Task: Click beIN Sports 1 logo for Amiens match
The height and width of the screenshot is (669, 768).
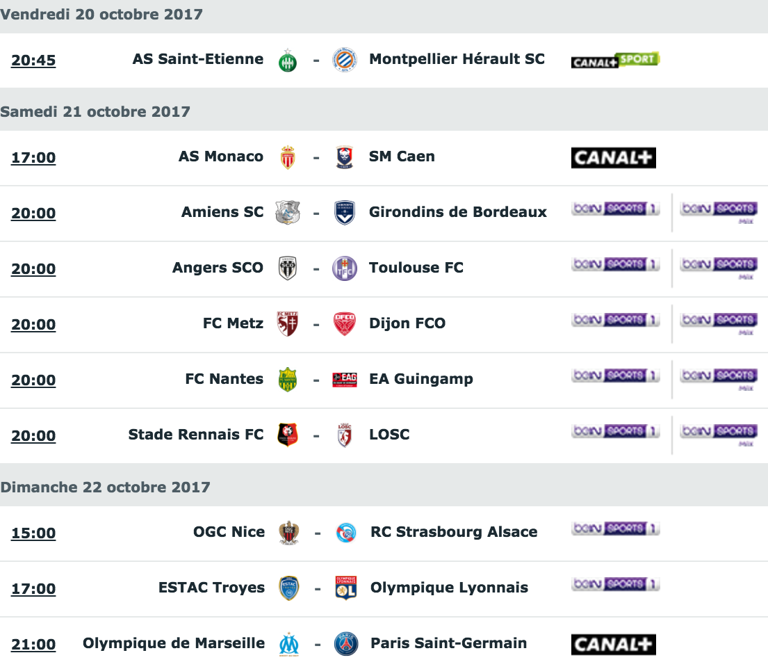Action: tap(615, 209)
